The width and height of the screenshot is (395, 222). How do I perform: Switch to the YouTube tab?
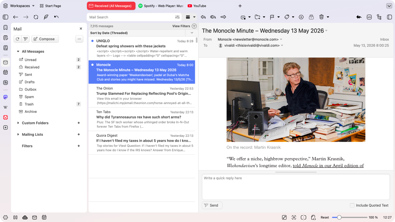(x=197, y=6)
